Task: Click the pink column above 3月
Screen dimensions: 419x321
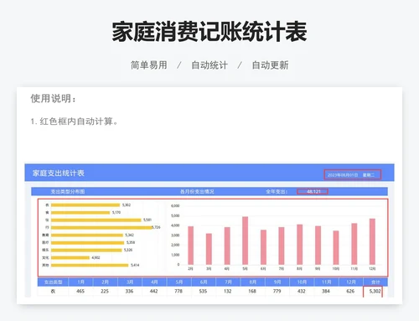Action: tap(209, 249)
